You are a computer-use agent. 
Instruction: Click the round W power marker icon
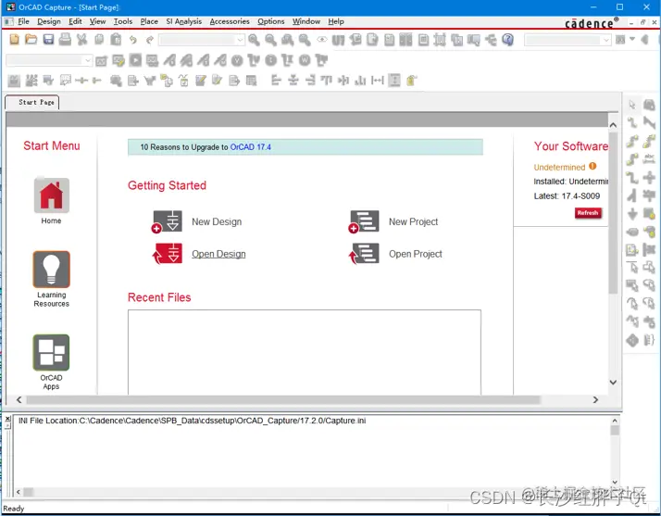305,60
